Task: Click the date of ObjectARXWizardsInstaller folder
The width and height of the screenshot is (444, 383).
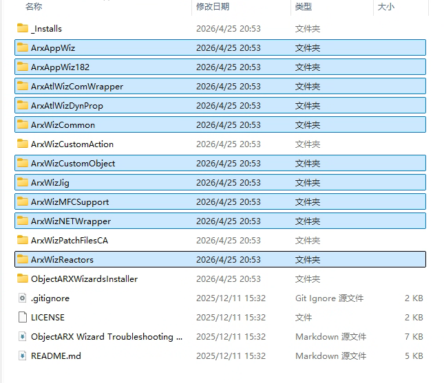Action: (229, 278)
